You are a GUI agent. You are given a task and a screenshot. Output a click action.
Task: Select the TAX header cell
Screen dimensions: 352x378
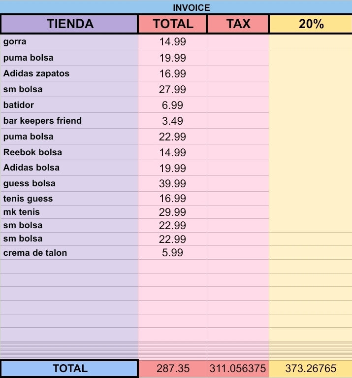tap(238, 24)
